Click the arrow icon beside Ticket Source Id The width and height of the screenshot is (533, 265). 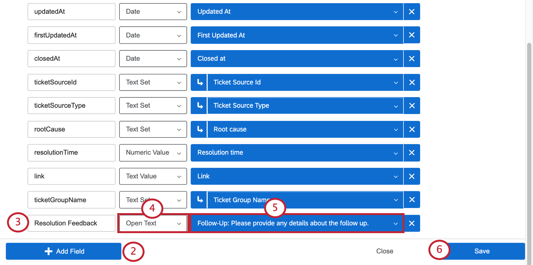pos(199,82)
